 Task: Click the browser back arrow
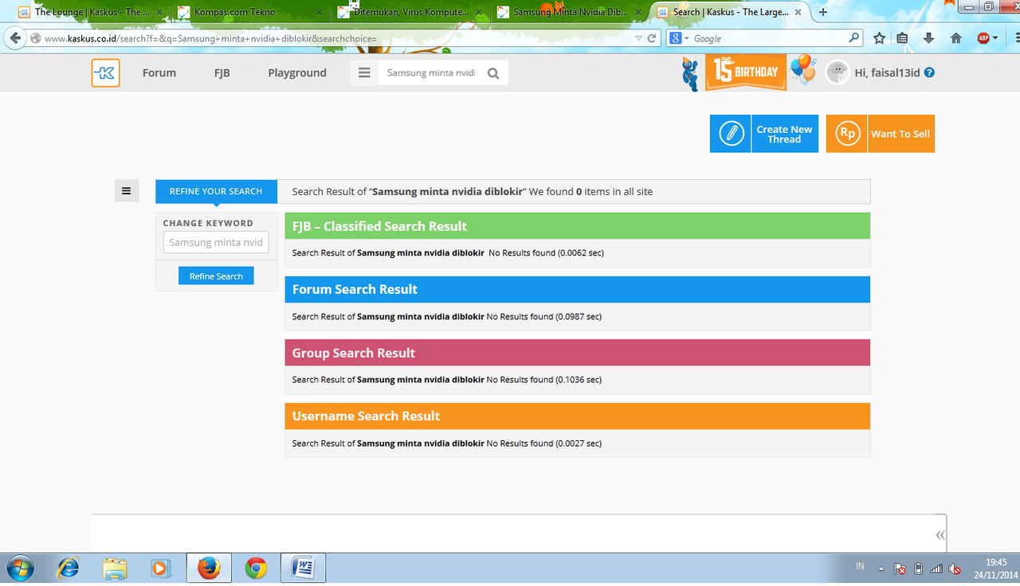[x=15, y=38]
